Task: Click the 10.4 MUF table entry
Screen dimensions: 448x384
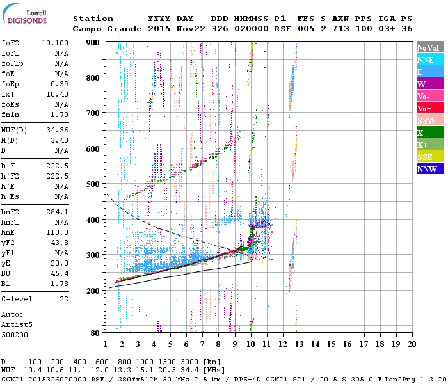Action: [33, 371]
